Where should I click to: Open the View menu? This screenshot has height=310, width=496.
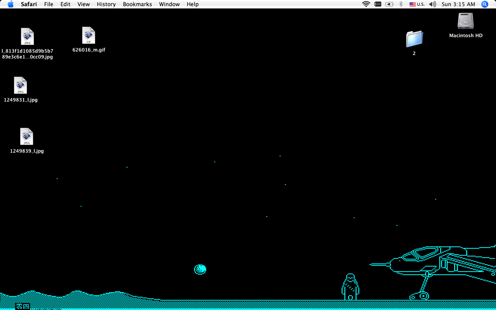(x=84, y=4)
